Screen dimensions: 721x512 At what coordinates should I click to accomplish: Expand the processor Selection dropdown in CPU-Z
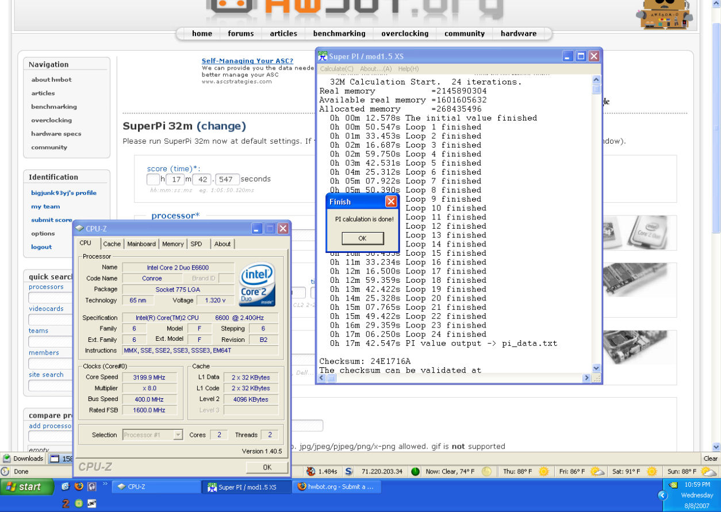coord(178,435)
